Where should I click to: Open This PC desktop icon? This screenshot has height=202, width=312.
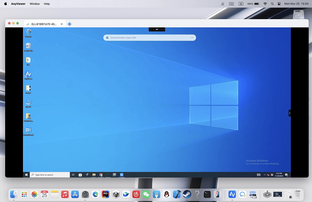[x=28, y=102]
